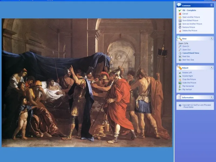The height and width of the screenshot is (162, 216).
Task: Click the Zoom: 31% value text
Action: [183, 43]
